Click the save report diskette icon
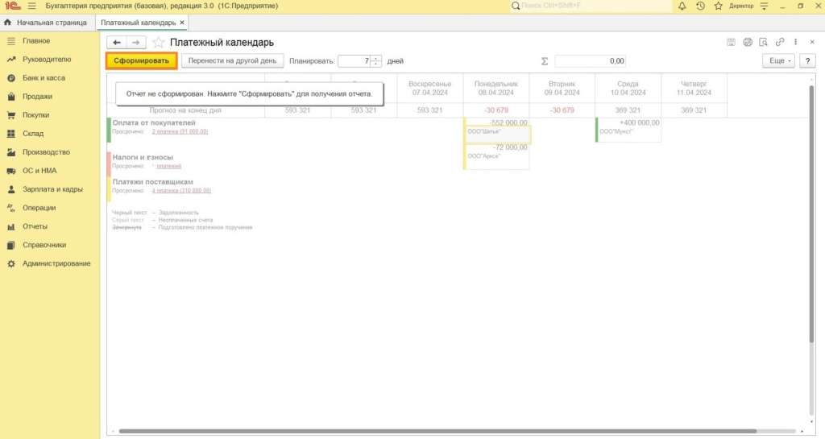Viewport: 825px width, 439px height. click(731, 42)
